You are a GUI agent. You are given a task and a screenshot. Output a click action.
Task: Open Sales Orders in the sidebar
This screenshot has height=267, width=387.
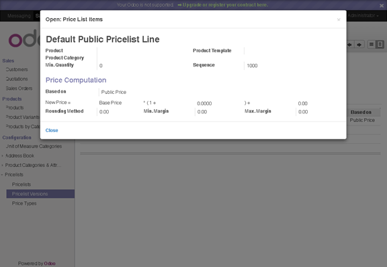(x=19, y=89)
